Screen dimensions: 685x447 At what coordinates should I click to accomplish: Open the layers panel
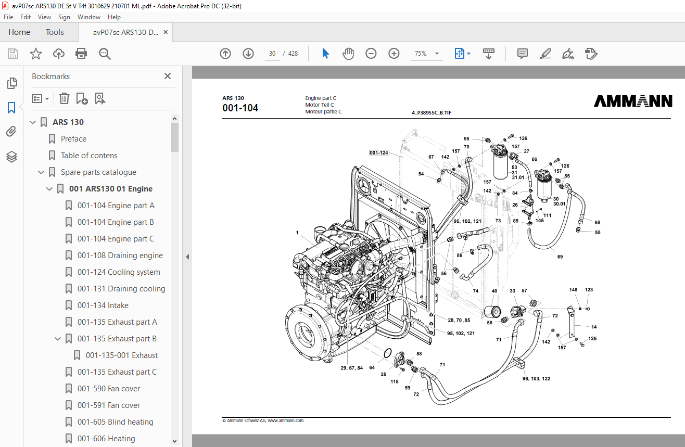pos(11,157)
